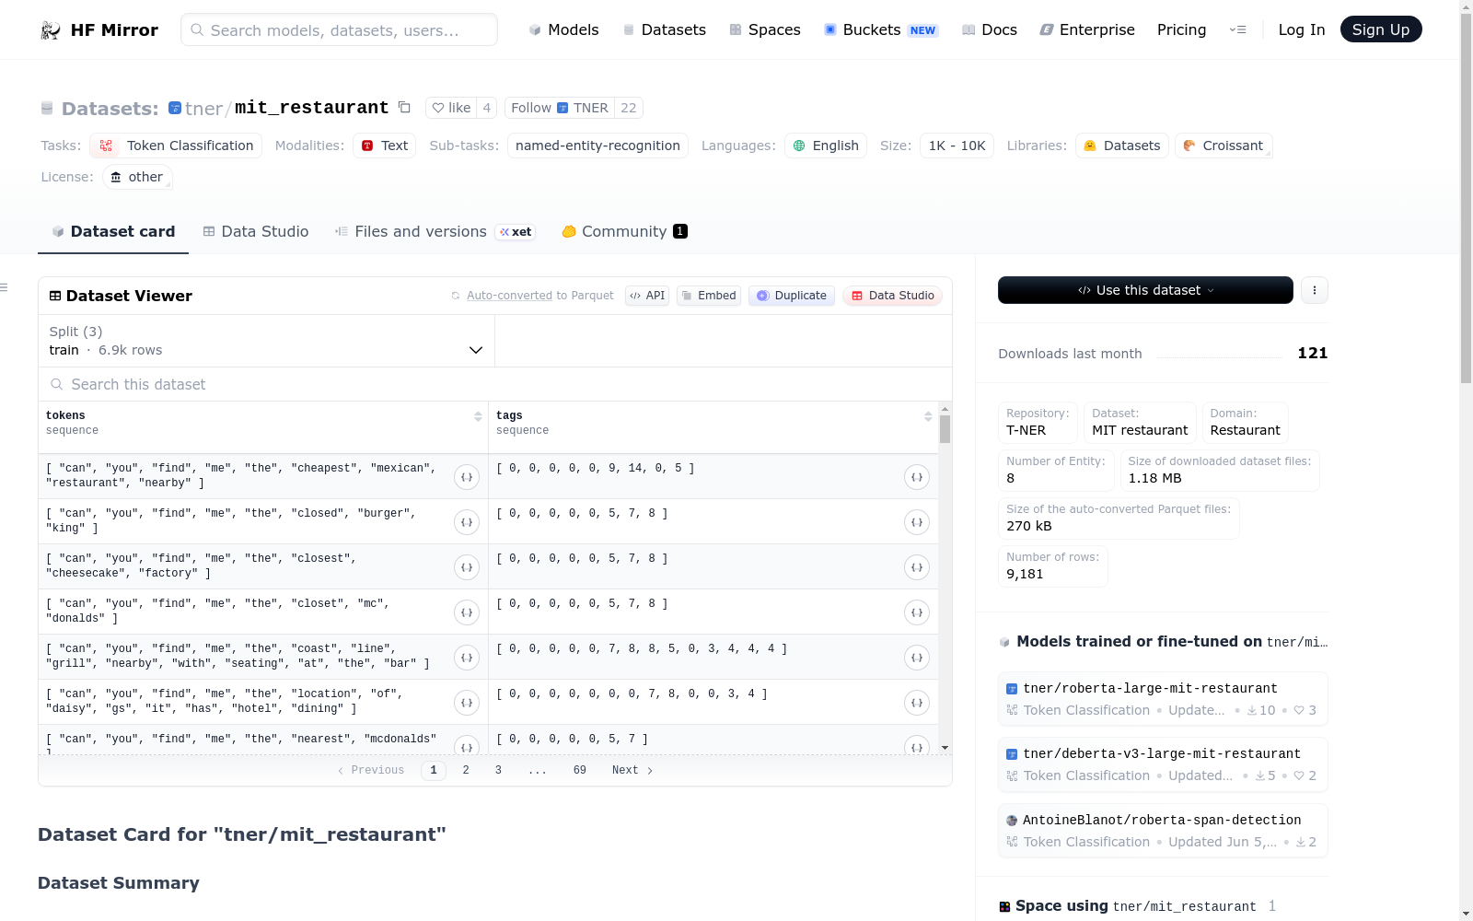
Task: Go to Models in the top navigation
Action: click(x=563, y=29)
